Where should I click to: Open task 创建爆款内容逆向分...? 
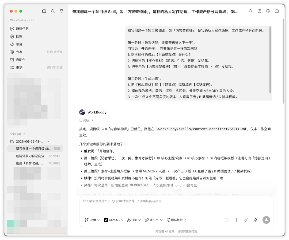[x=35, y=156]
